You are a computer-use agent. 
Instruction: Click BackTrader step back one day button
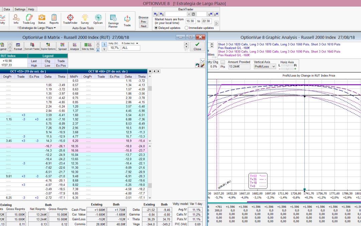click(x=156, y=14)
